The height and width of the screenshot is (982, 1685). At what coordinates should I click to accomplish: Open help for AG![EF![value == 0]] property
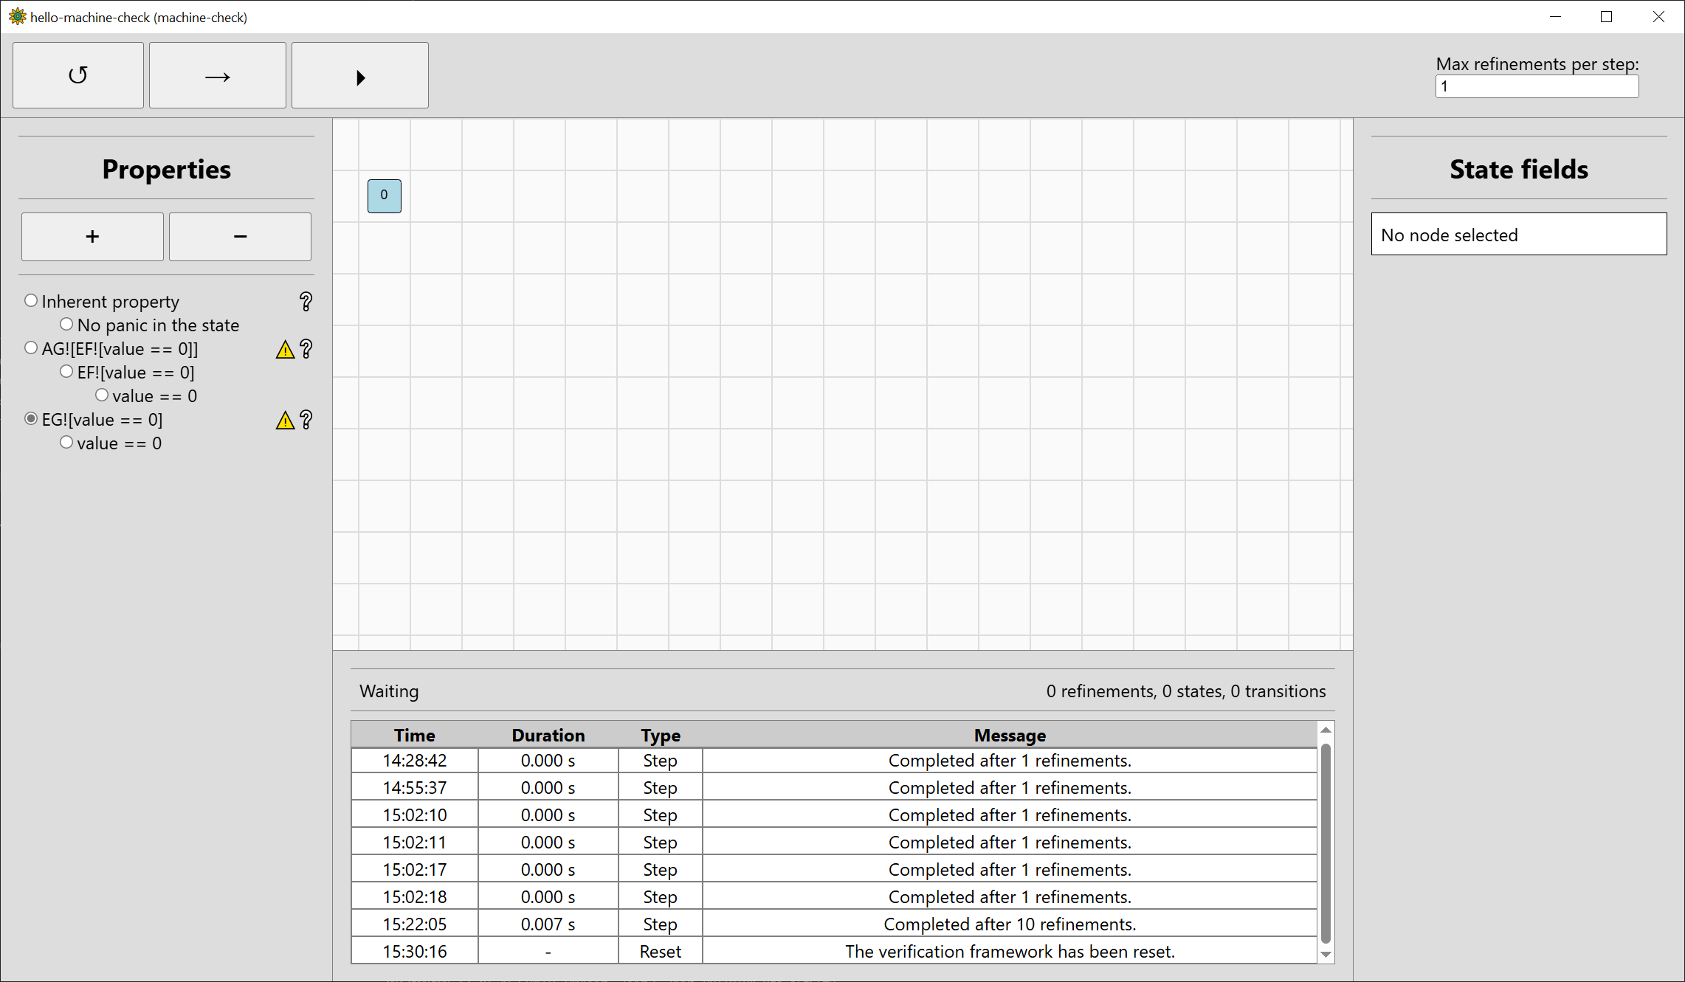(x=306, y=349)
